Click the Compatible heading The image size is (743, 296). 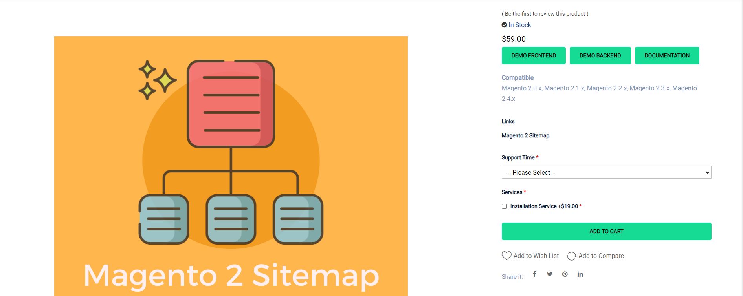[517, 77]
